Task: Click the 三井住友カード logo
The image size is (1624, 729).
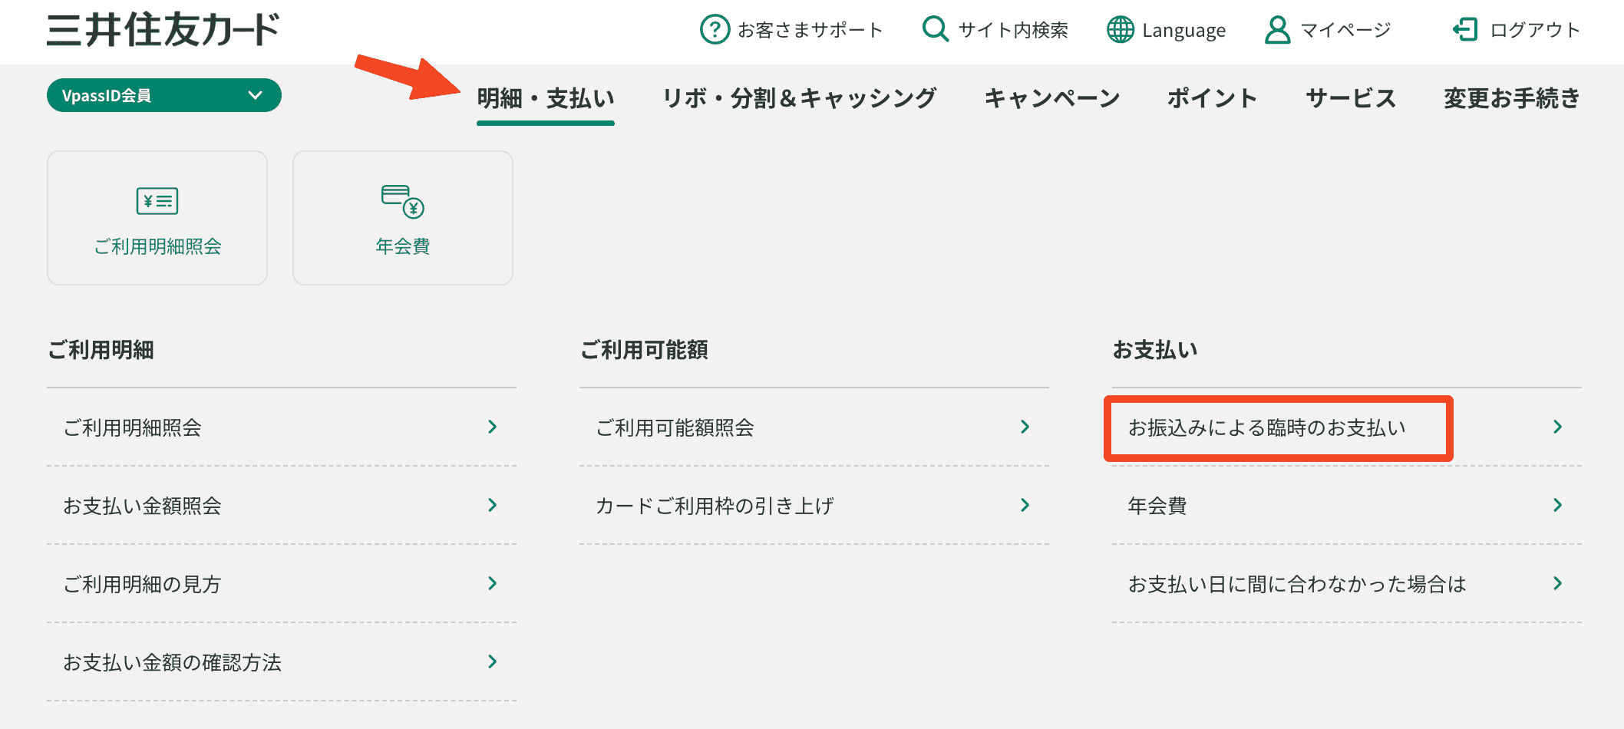Action: (x=163, y=30)
